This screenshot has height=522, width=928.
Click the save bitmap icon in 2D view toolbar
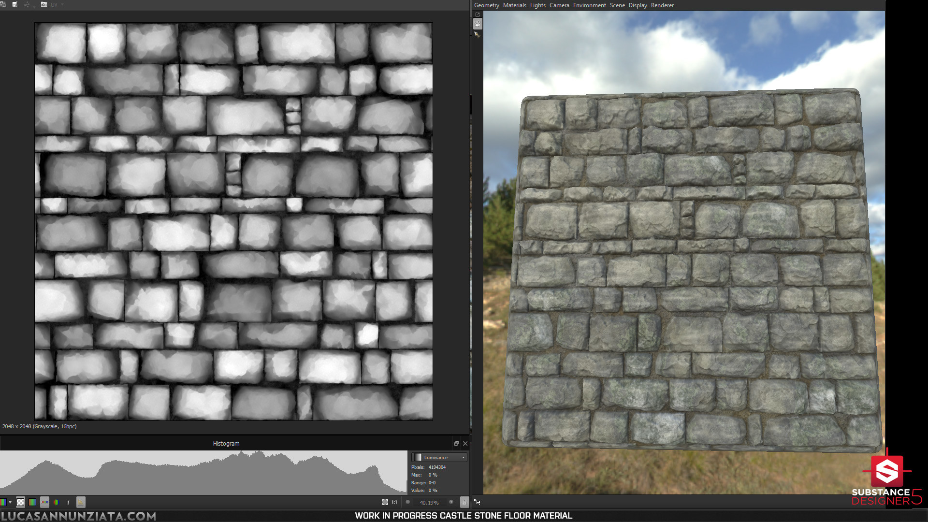[15, 4]
